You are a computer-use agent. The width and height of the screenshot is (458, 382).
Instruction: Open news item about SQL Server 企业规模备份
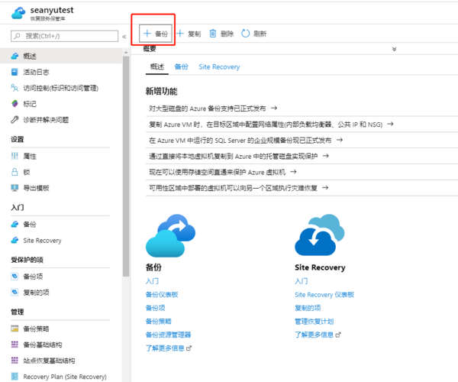(x=246, y=141)
